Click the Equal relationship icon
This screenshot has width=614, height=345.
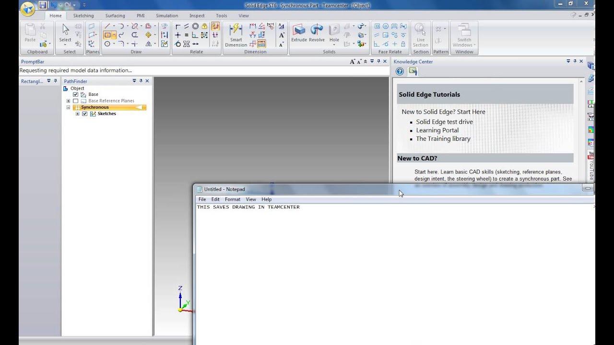click(x=187, y=35)
